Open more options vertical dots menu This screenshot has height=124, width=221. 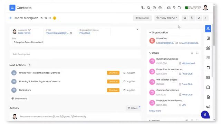tap(206, 18)
